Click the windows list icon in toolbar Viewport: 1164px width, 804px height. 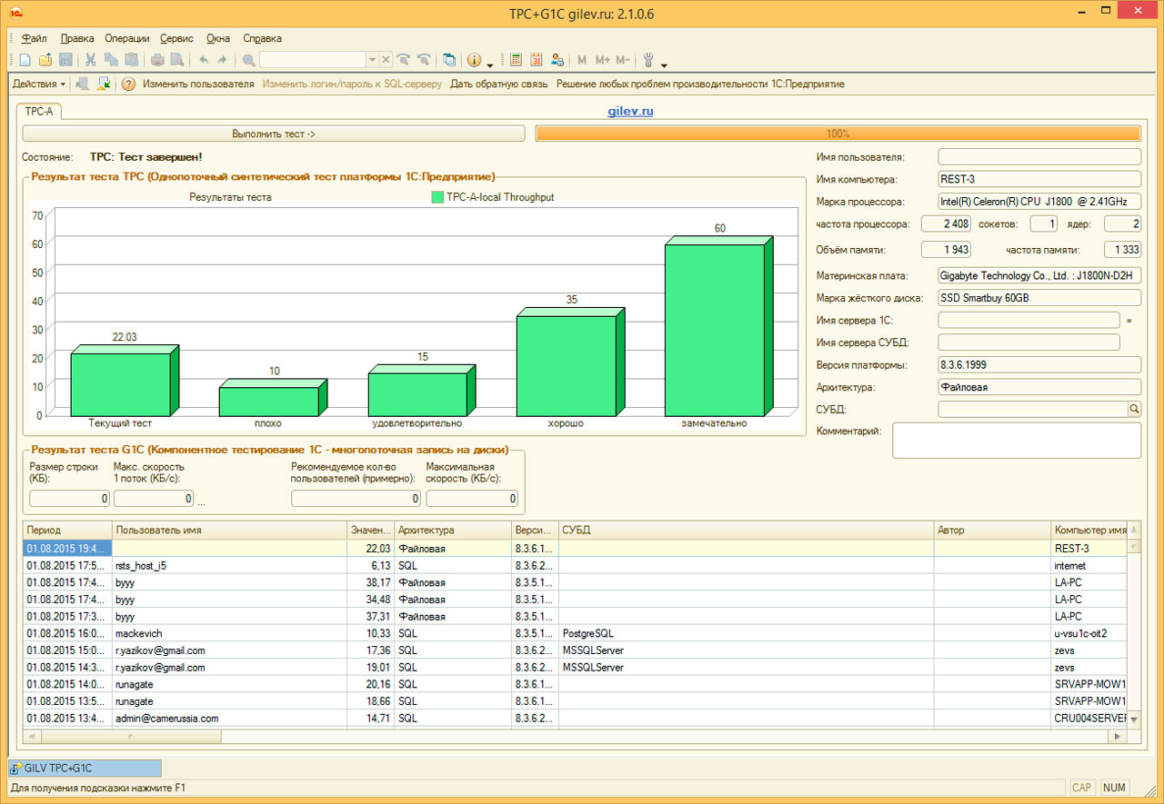coord(449,60)
